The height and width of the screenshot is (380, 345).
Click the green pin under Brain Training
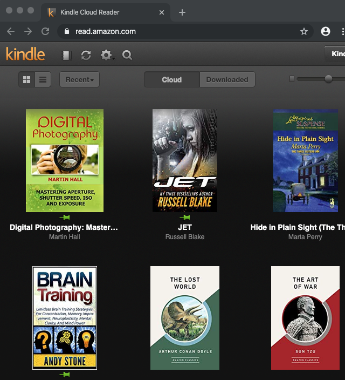pos(65,375)
